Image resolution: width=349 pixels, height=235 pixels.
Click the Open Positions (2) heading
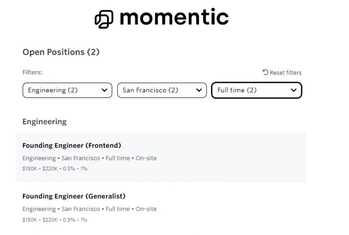coord(60,52)
